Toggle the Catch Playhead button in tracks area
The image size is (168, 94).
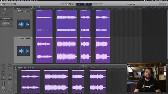[39, 7]
